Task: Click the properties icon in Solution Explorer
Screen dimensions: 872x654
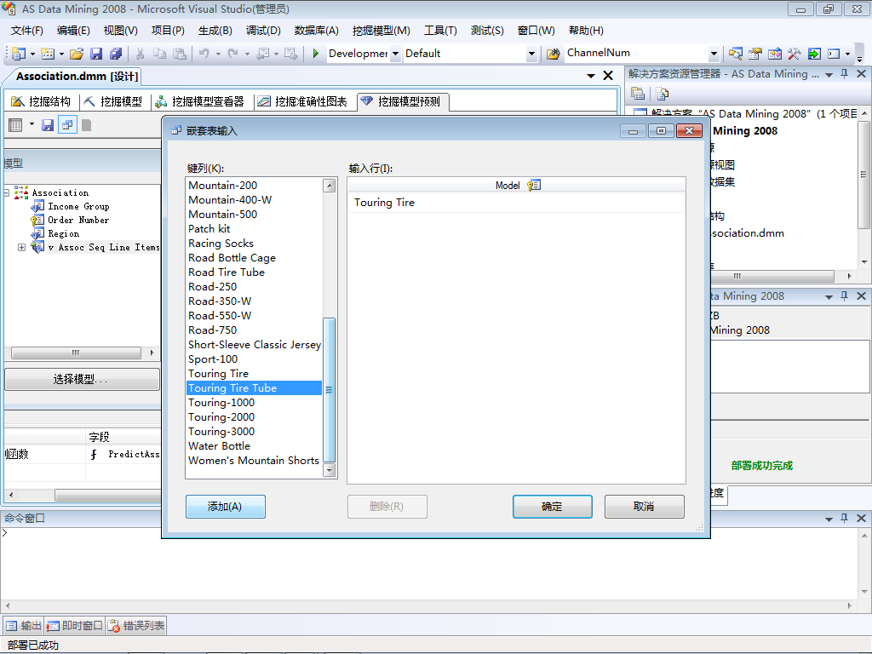Action: pos(638,94)
